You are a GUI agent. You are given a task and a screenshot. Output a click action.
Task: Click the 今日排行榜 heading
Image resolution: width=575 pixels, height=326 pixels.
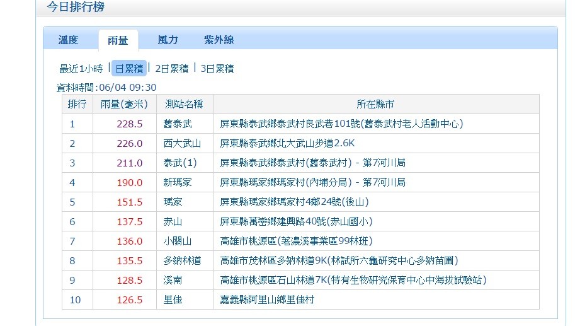click(76, 8)
